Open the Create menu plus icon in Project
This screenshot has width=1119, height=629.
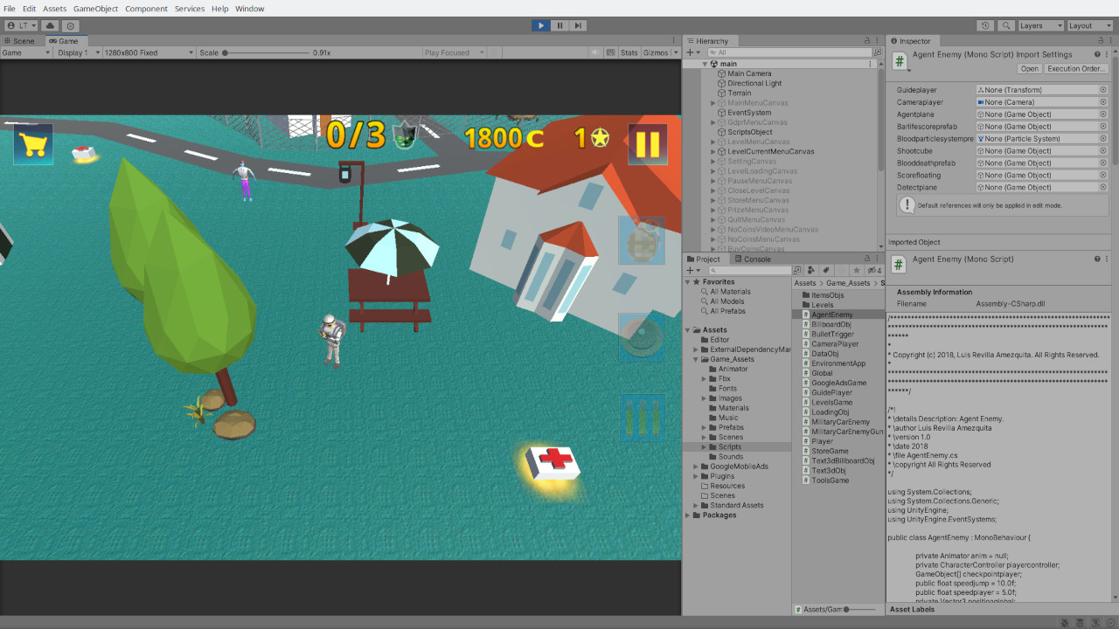690,269
